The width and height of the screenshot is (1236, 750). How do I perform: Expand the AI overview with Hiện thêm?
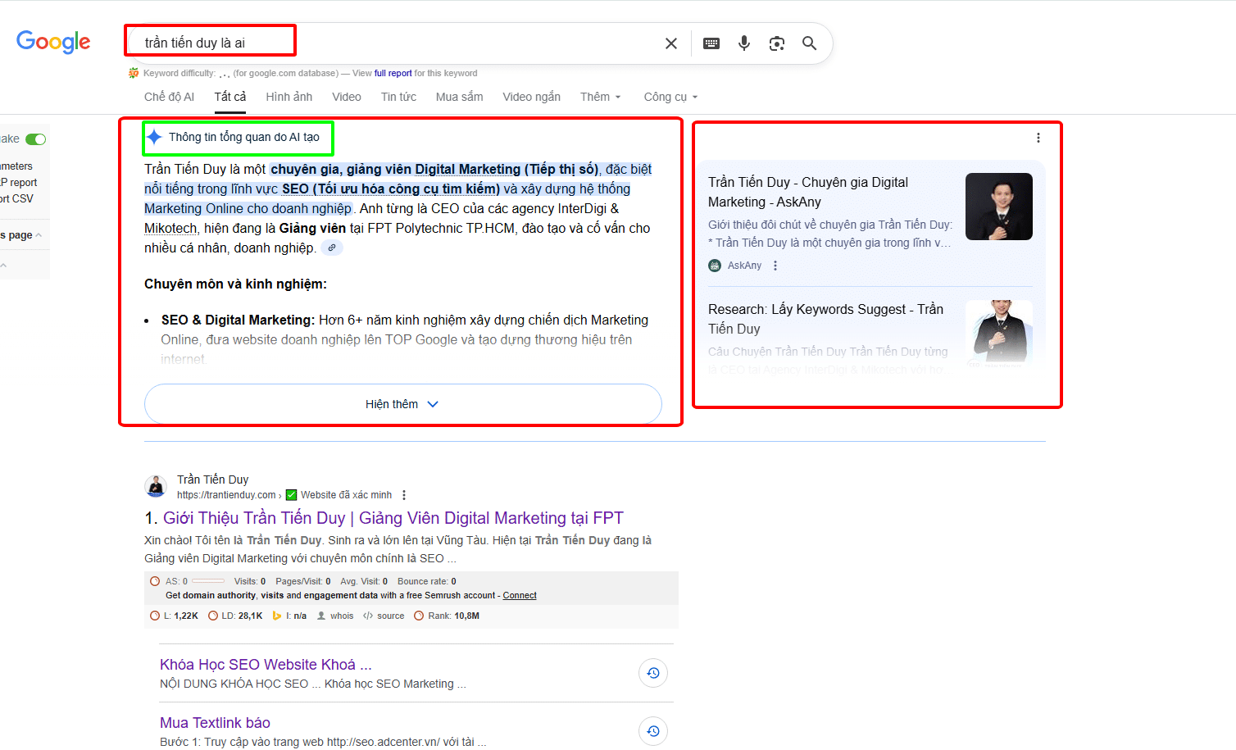point(402,403)
